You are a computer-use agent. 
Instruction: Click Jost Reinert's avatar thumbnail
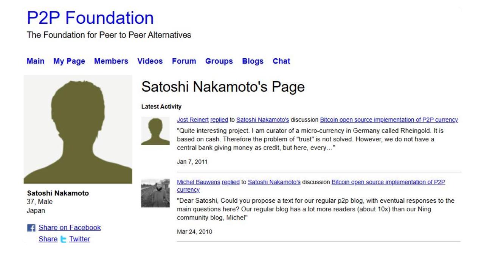point(155,131)
